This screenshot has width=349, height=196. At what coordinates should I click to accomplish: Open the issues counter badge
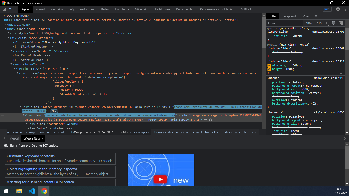coord(327,9)
